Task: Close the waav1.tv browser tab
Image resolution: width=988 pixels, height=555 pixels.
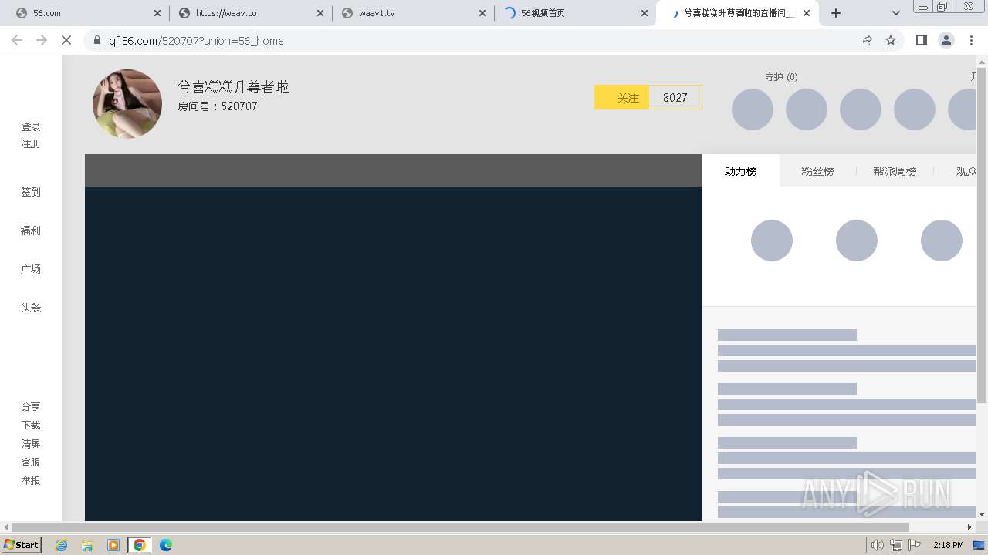Action: [x=482, y=13]
